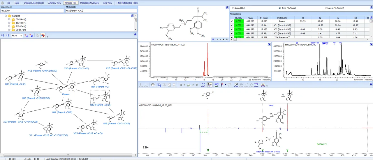Image resolution: width=373 pixels, height=160 pixels.
Task: Expand the Samples root tree node
Action: tap(6, 16)
